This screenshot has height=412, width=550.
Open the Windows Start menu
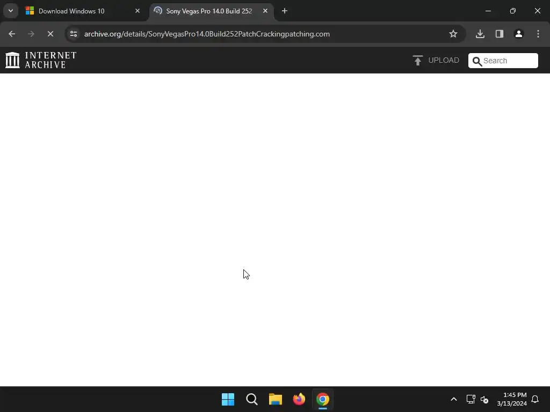[228, 399]
